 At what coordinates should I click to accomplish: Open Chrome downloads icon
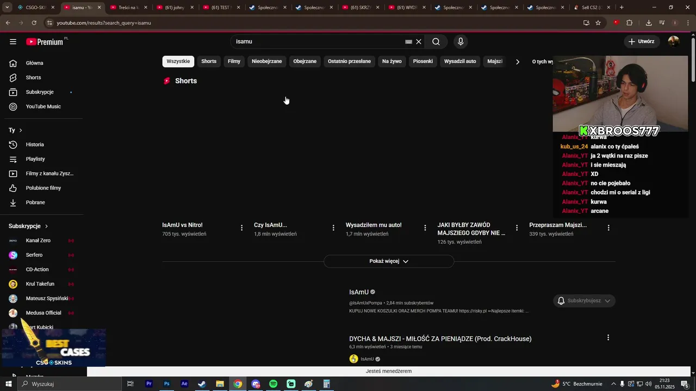(x=649, y=23)
